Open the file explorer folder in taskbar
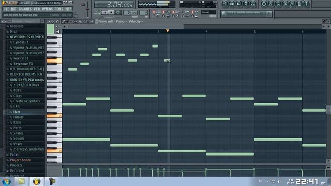Screen dimensions: 331x186 click(x=21, y=181)
